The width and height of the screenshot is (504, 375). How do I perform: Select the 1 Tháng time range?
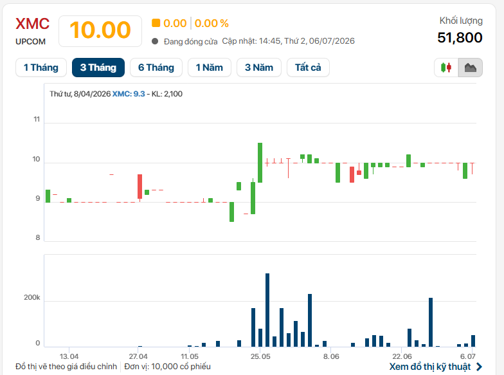pos(41,68)
